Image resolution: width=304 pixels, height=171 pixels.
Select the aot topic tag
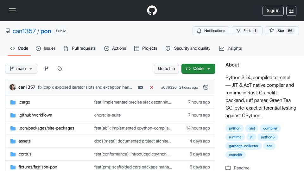tap(269, 146)
